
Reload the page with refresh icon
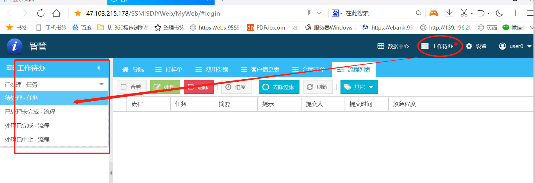41,13
